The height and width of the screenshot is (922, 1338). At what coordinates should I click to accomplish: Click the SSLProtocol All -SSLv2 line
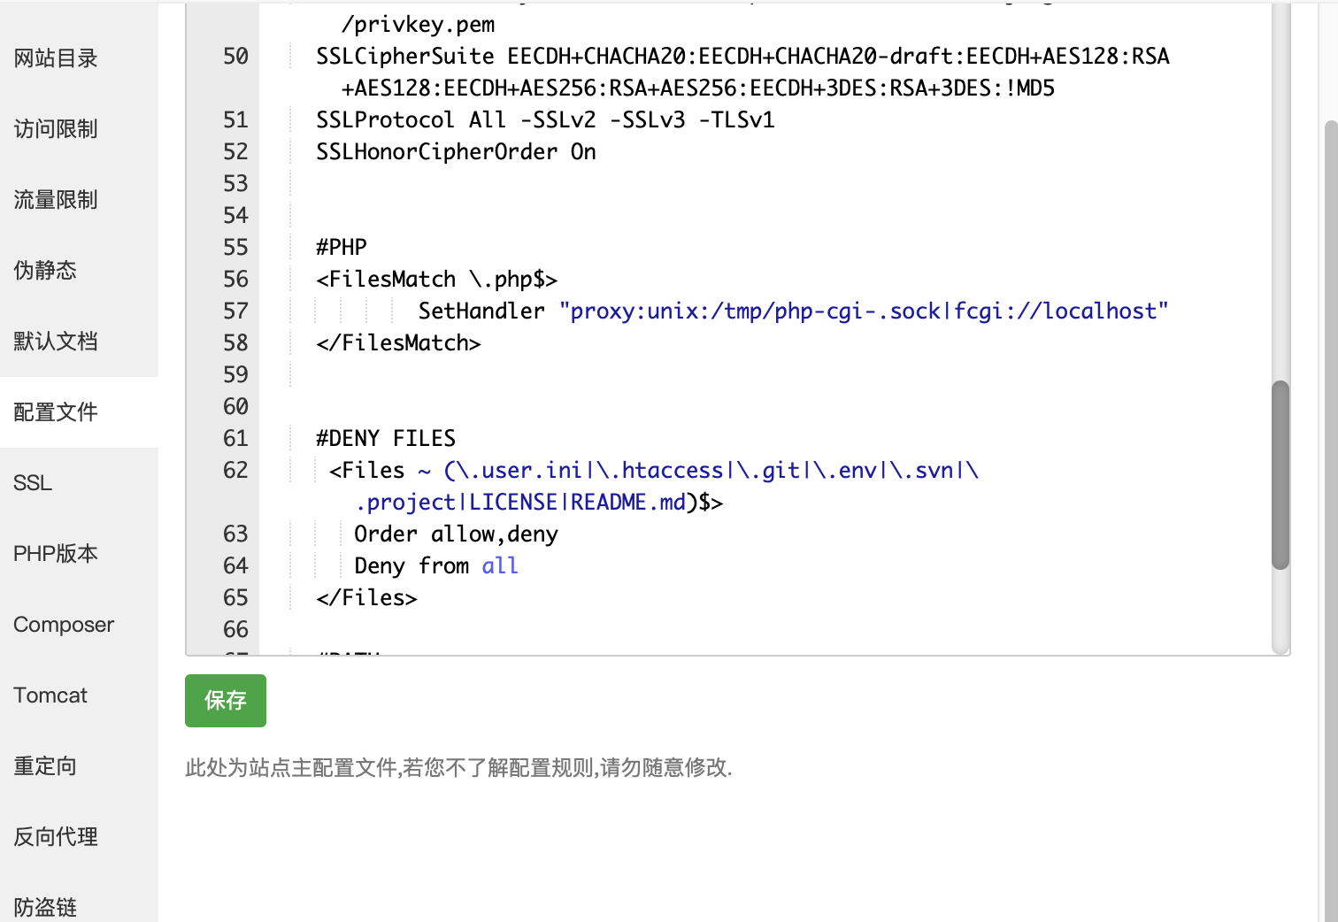545,120
